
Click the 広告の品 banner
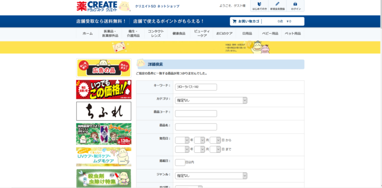[x=104, y=68]
